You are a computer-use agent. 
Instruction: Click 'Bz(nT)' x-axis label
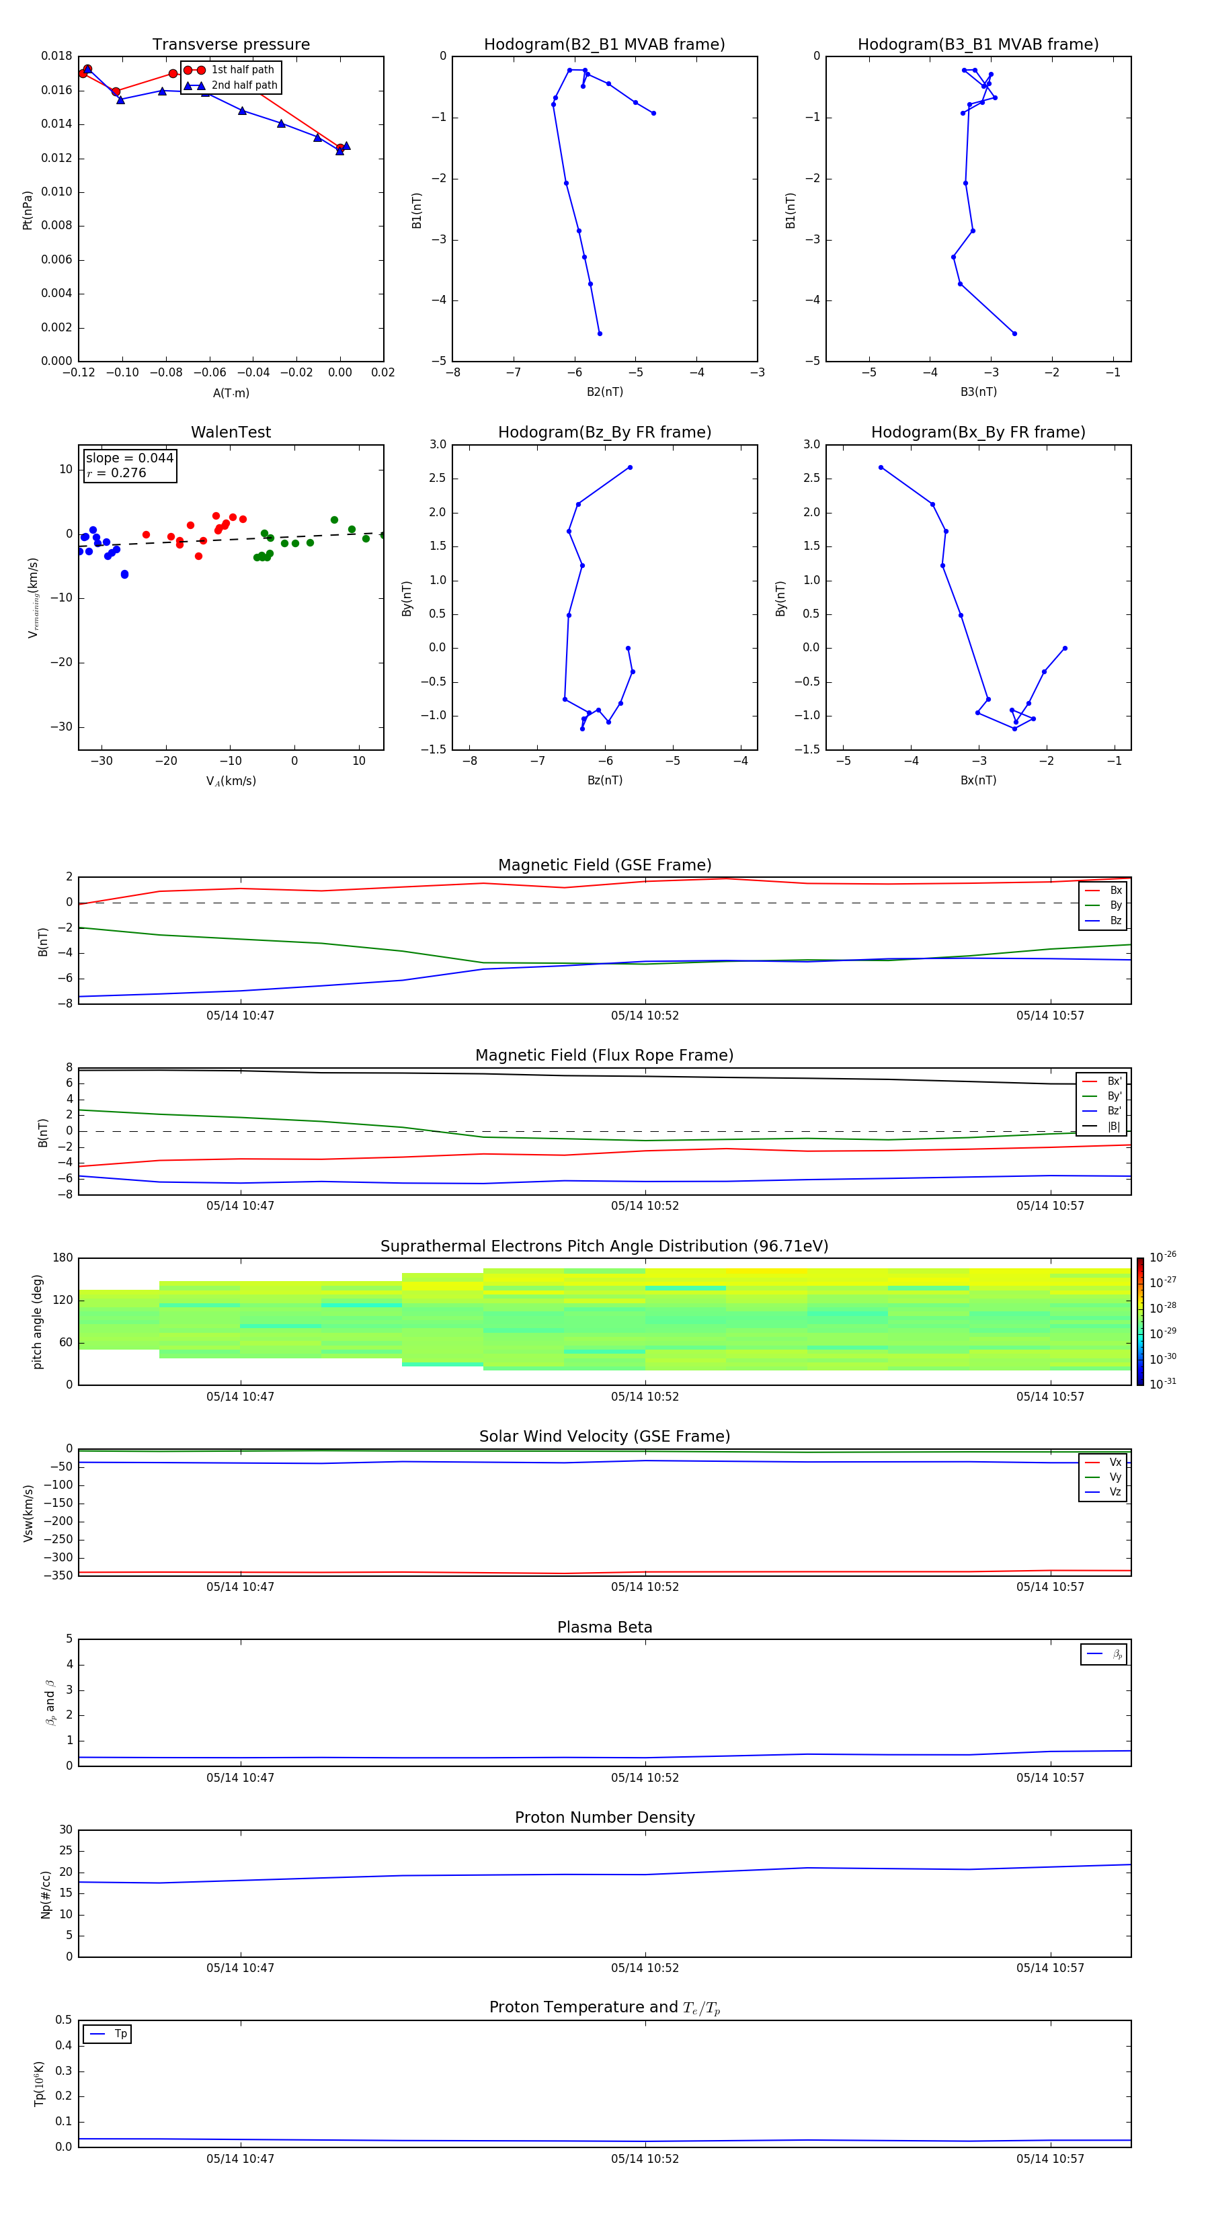604,780
